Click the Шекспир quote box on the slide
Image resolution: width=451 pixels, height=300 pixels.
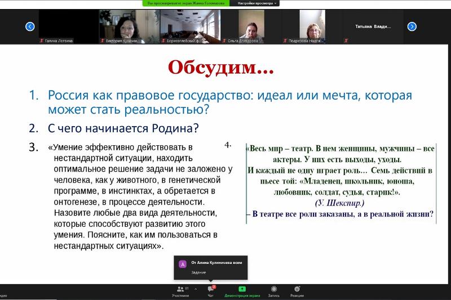[x=341, y=182]
